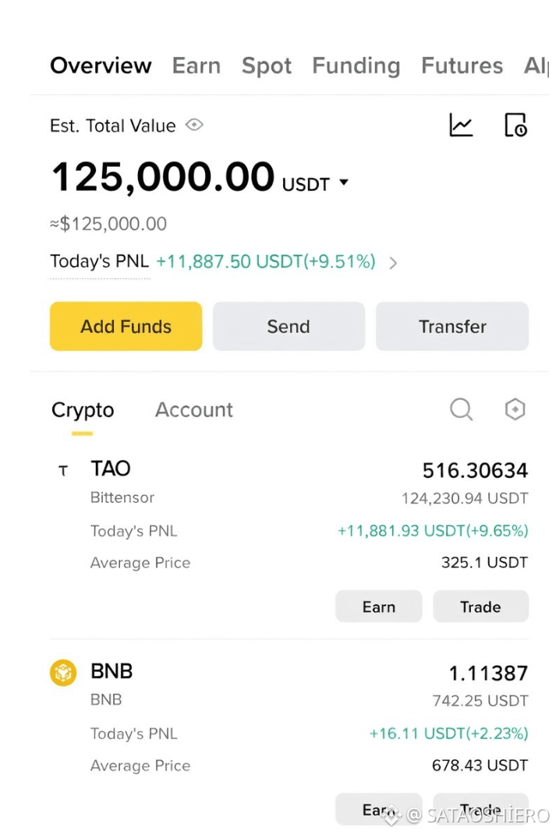This screenshot has height=835, width=556.
Task: Tap Trade button under TAO
Action: (480, 607)
